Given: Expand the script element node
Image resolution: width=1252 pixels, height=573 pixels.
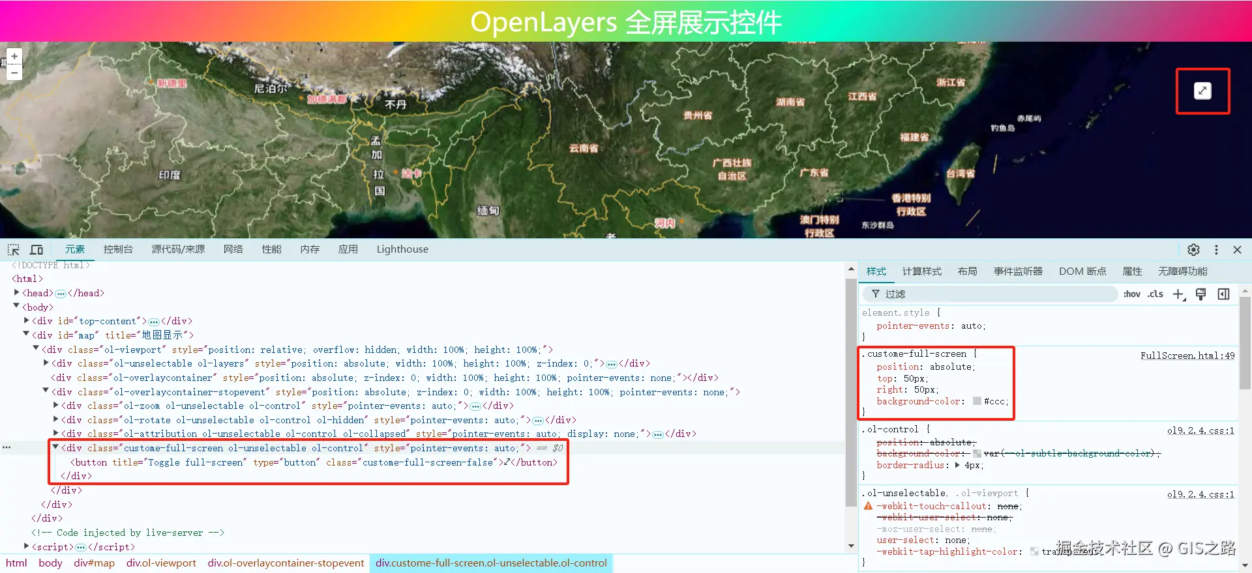Looking at the screenshot, I should coord(26,546).
